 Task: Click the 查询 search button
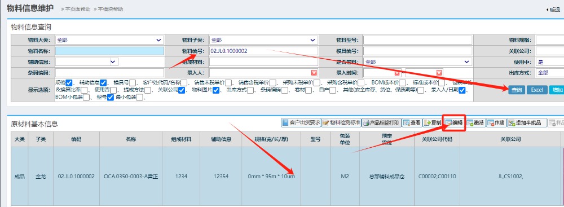click(x=517, y=90)
